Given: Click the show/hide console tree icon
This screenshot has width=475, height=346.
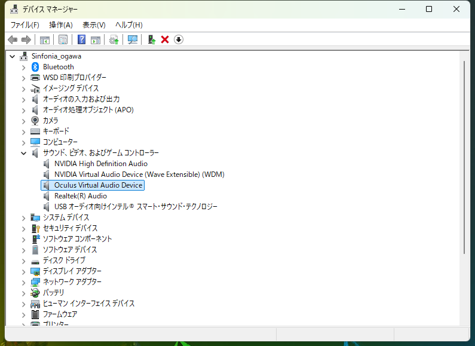Looking at the screenshot, I should coord(44,39).
